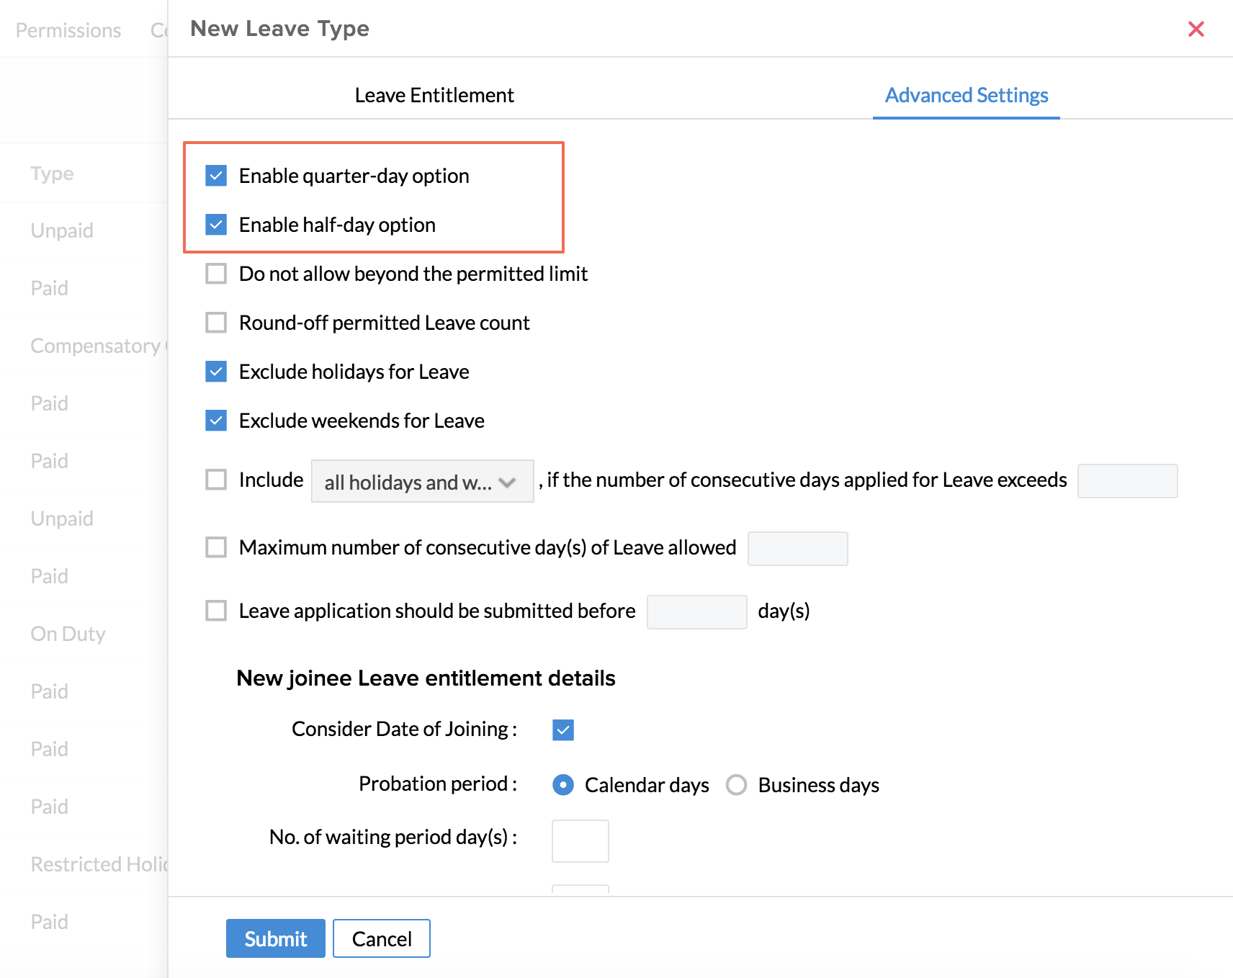Viewport: 1233px width, 978px height.
Task: Switch to the Leave Entitlement tab
Action: click(434, 95)
